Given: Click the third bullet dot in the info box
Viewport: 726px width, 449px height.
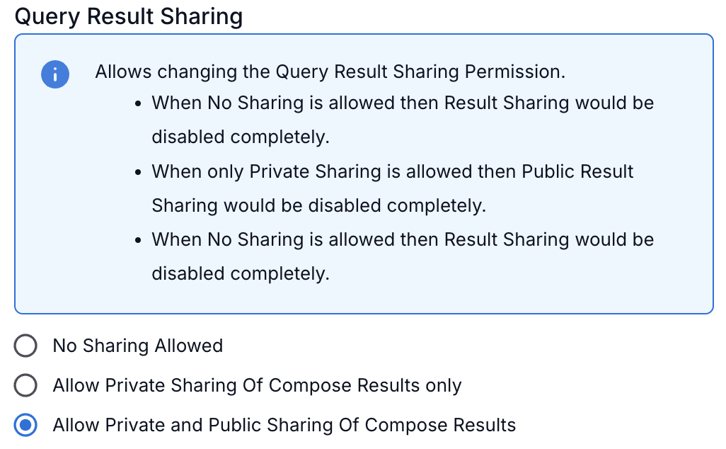Looking at the screenshot, I should pos(137,240).
